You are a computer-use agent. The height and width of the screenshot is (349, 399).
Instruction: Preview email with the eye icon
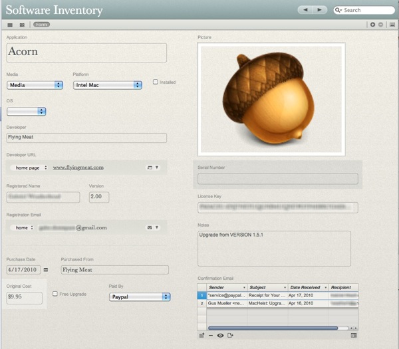coord(220,335)
